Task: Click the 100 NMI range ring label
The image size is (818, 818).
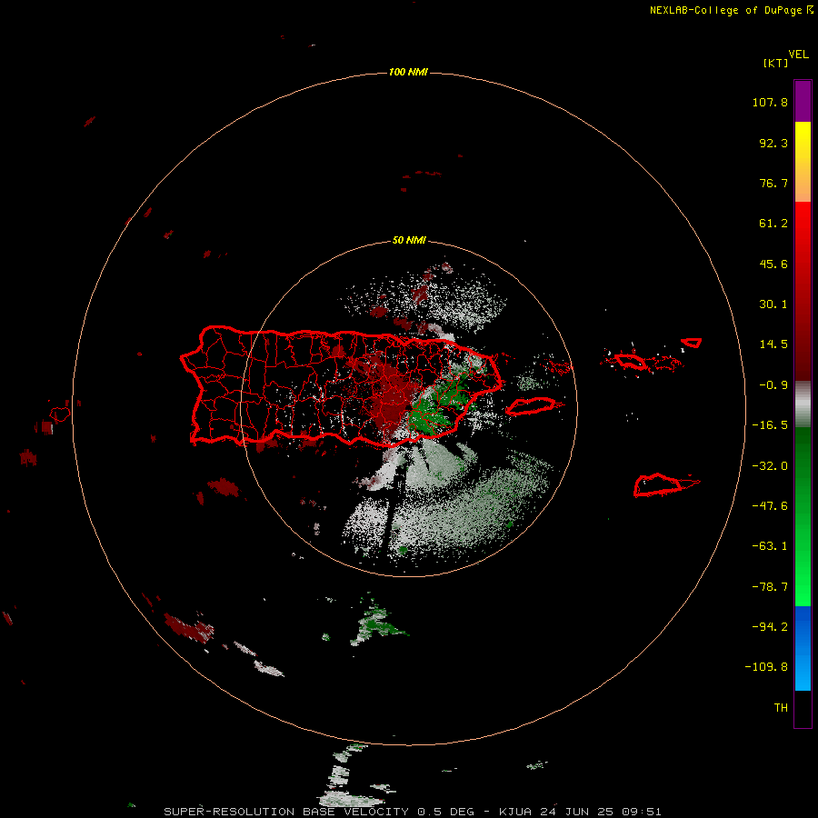Action: pos(408,72)
